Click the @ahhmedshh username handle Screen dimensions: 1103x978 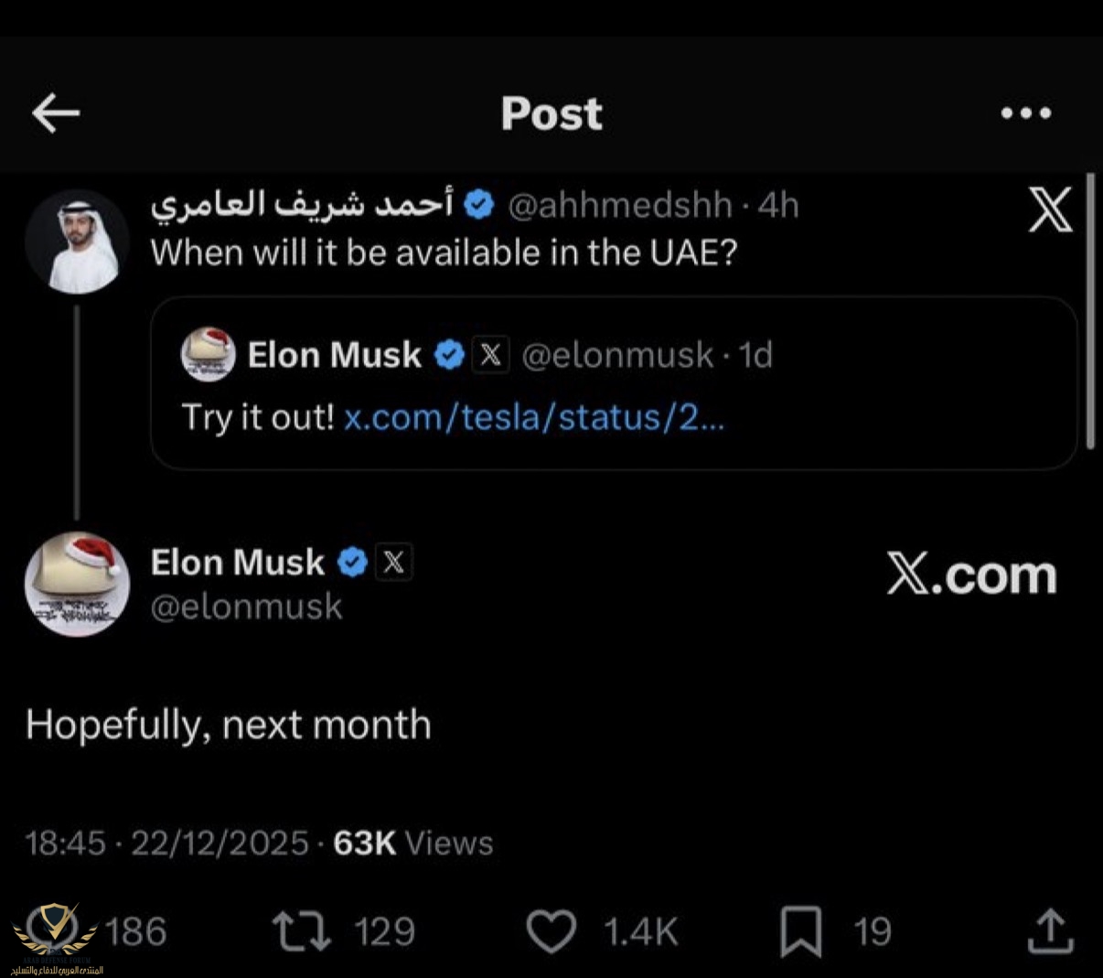(619, 206)
